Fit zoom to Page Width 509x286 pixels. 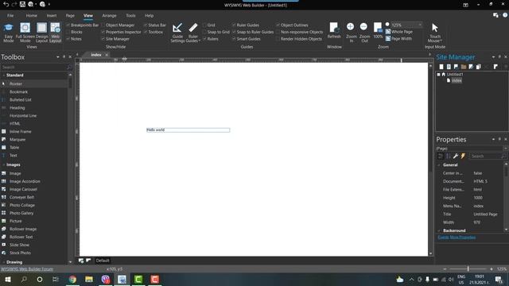tap(398, 39)
